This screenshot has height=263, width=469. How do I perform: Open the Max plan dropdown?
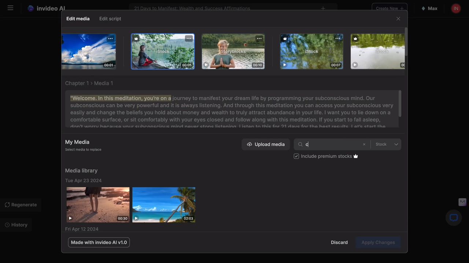point(429,8)
